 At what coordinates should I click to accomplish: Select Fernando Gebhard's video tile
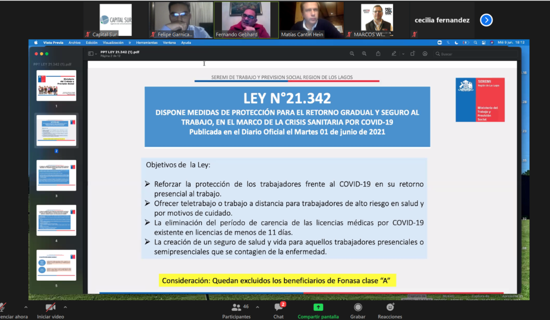246,20
